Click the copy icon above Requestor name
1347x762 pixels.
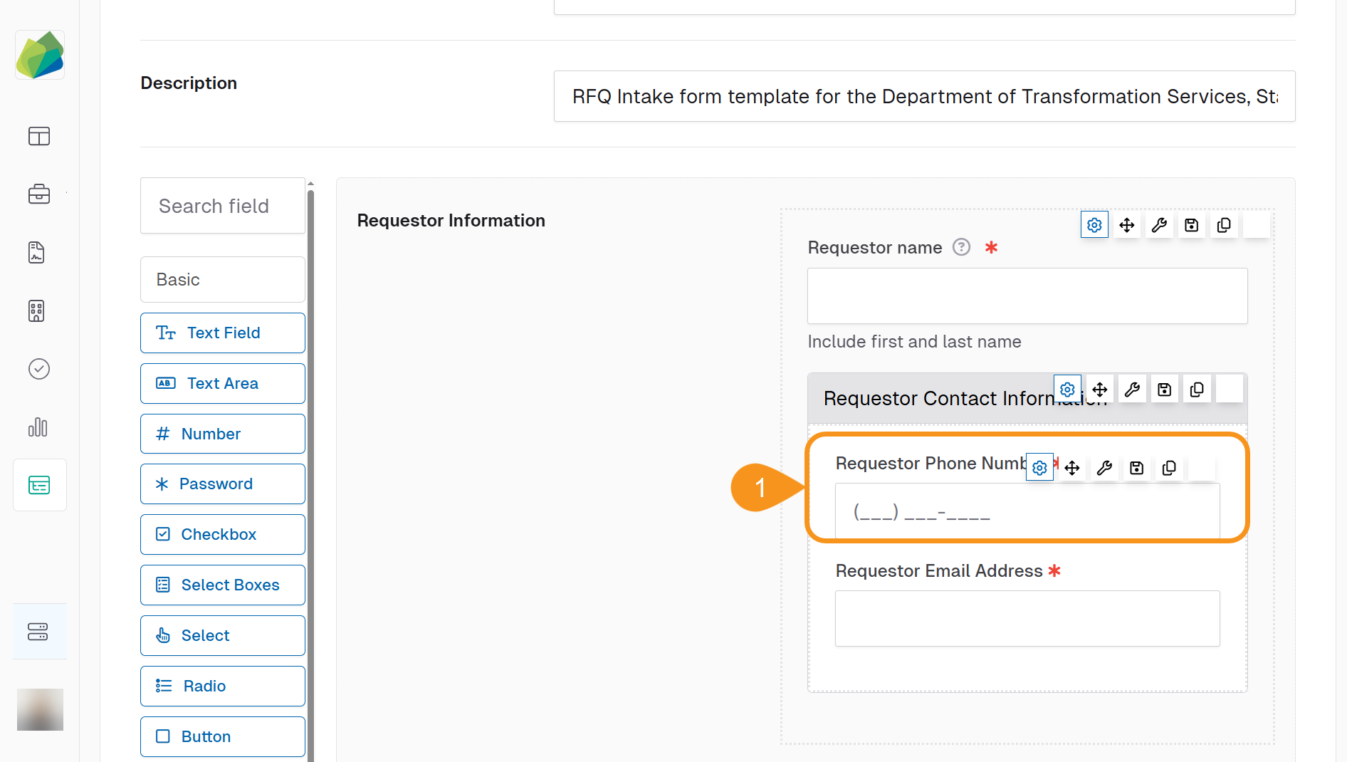1224,225
